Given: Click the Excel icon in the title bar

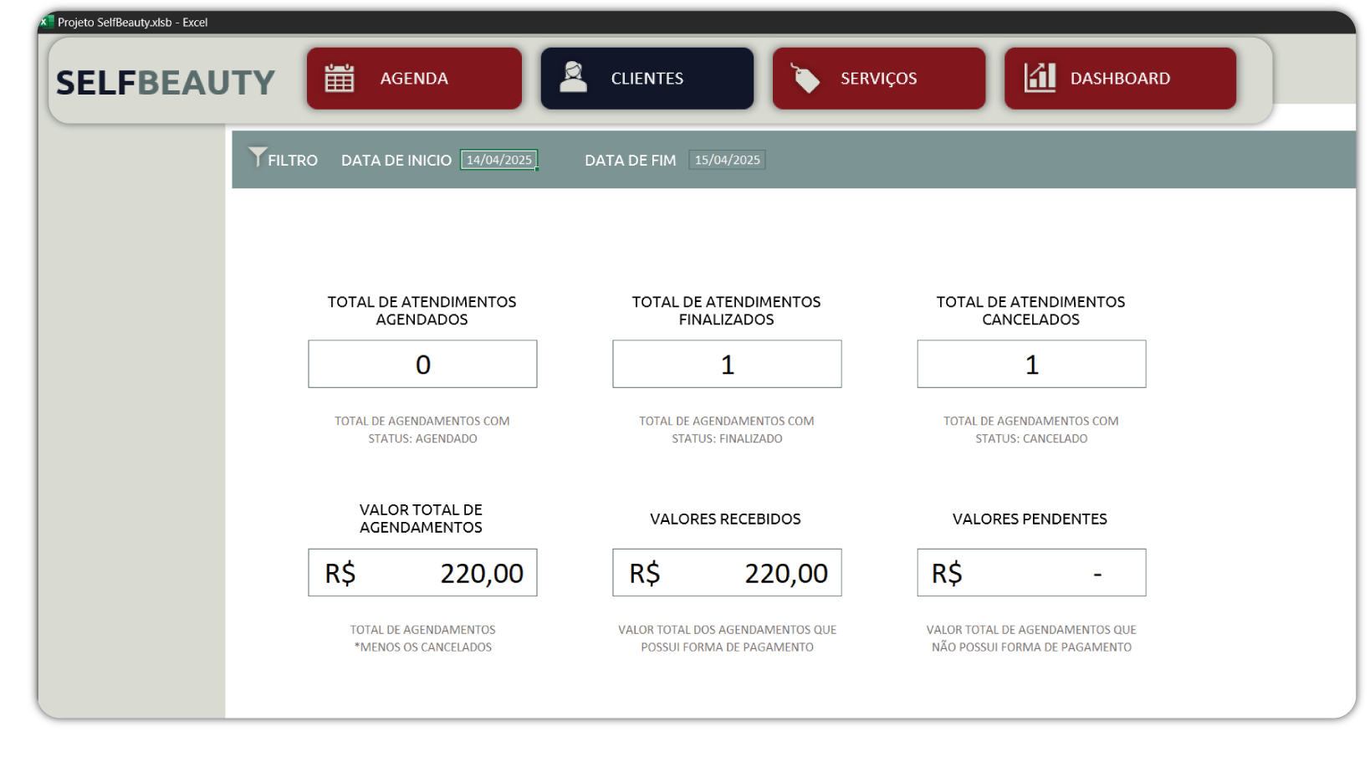Looking at the screenshot, I should click(47, 22).
